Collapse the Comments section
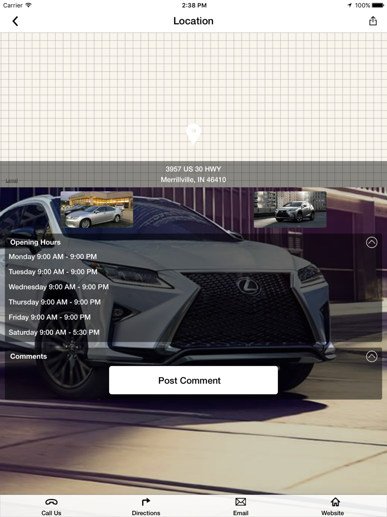The image size is (387, 517). tap(372, 356)
